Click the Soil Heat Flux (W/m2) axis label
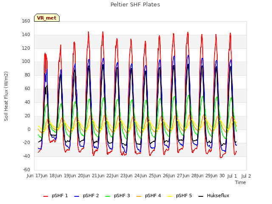This screenshot has width=272, height=204. pyautogui.click(x=6, y=96)
